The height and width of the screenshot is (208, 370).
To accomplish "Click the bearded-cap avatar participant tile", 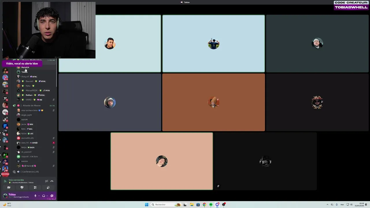I will [x=317, y=43].
